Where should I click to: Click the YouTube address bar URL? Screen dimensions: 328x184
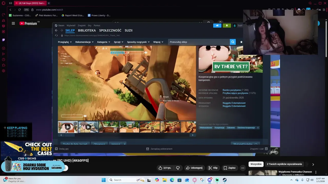click(x=49, y=10)
